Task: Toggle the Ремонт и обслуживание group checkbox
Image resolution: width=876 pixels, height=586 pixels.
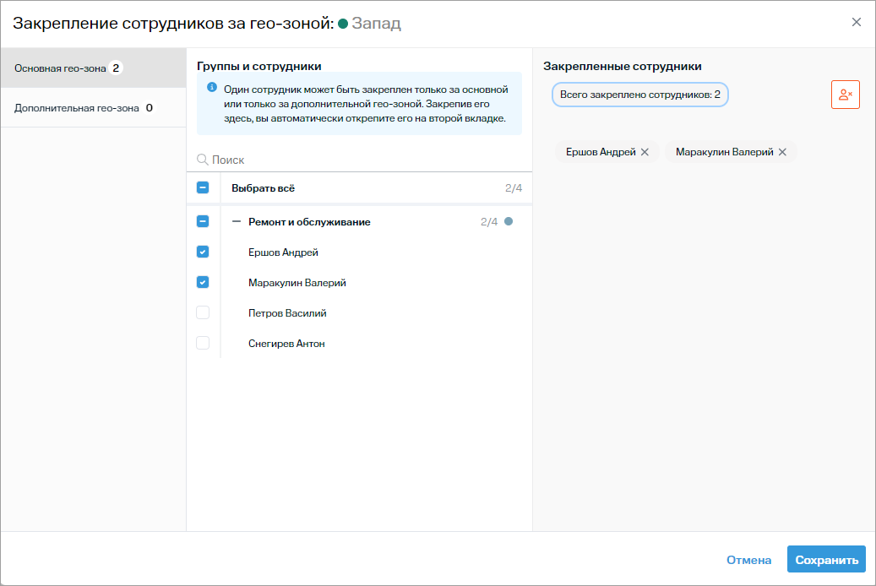Action: (203, 222)
